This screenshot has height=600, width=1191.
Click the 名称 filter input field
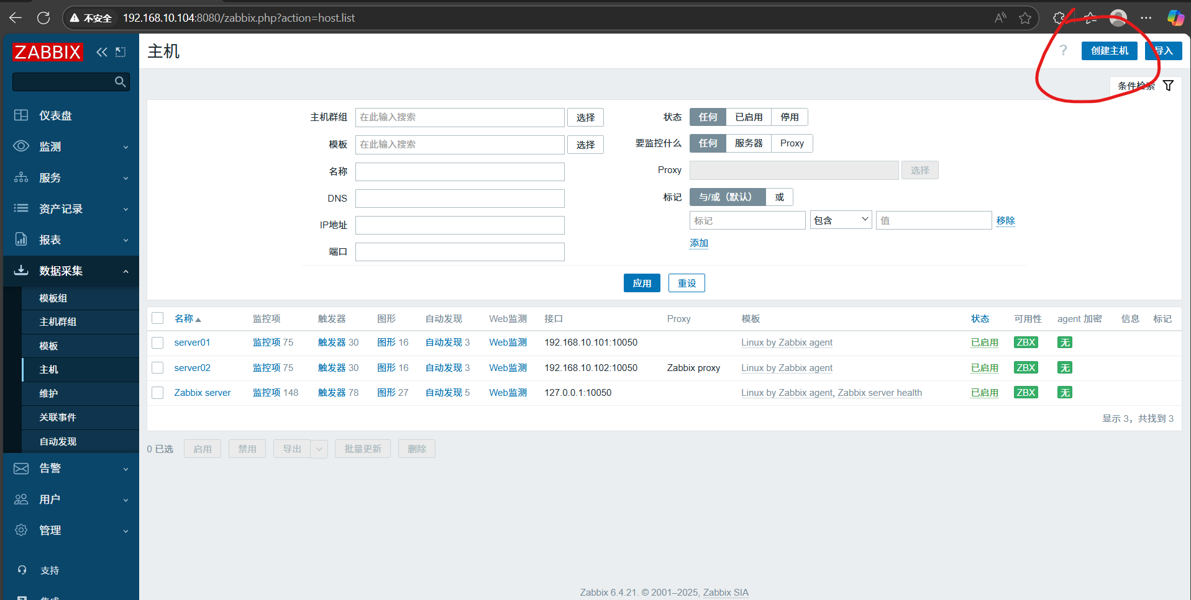pos(460,172)
